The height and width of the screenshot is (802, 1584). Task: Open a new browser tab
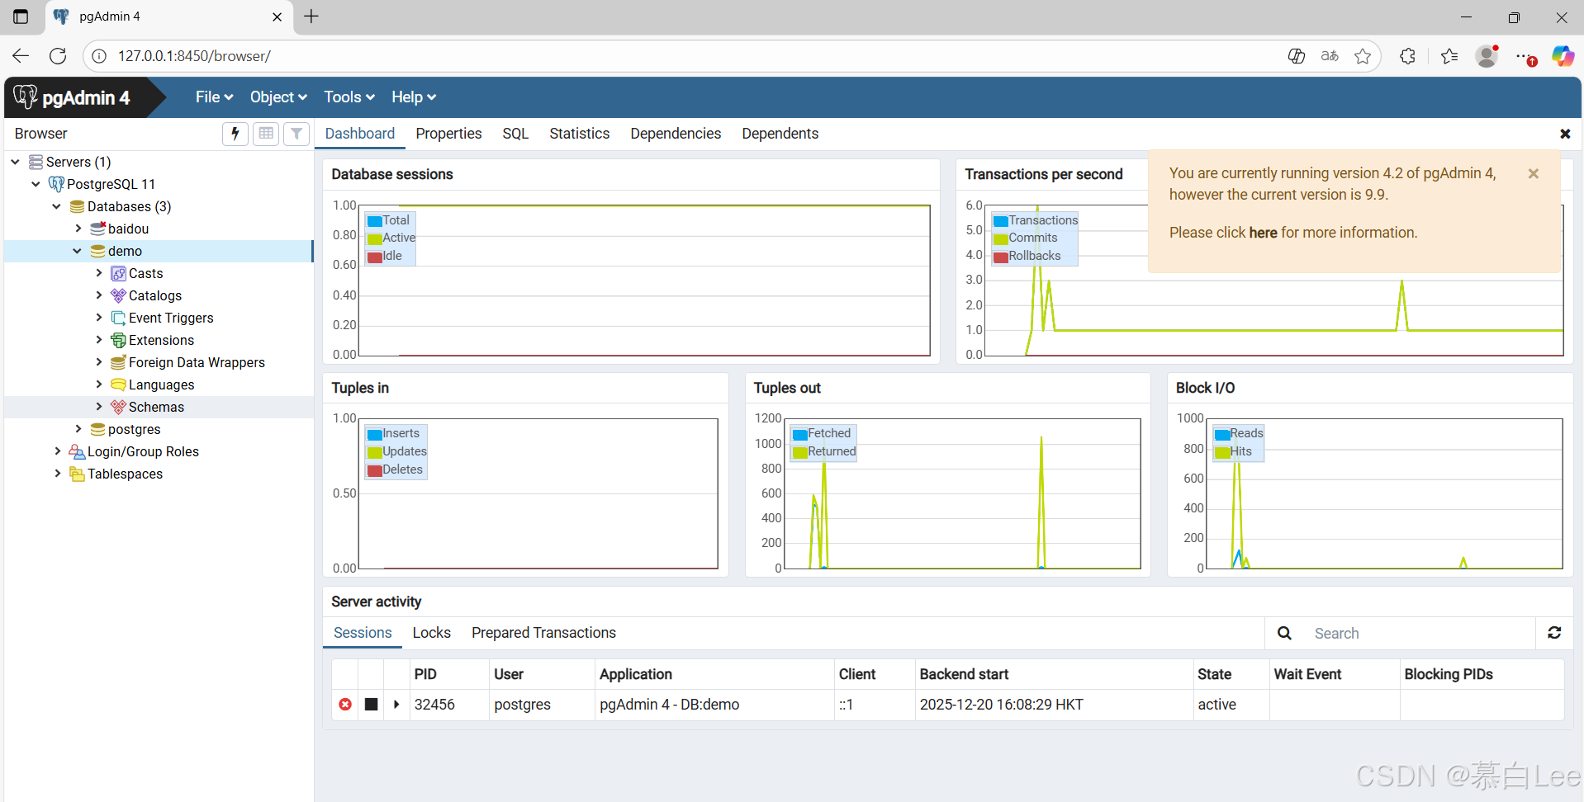(x=311, y=17)
